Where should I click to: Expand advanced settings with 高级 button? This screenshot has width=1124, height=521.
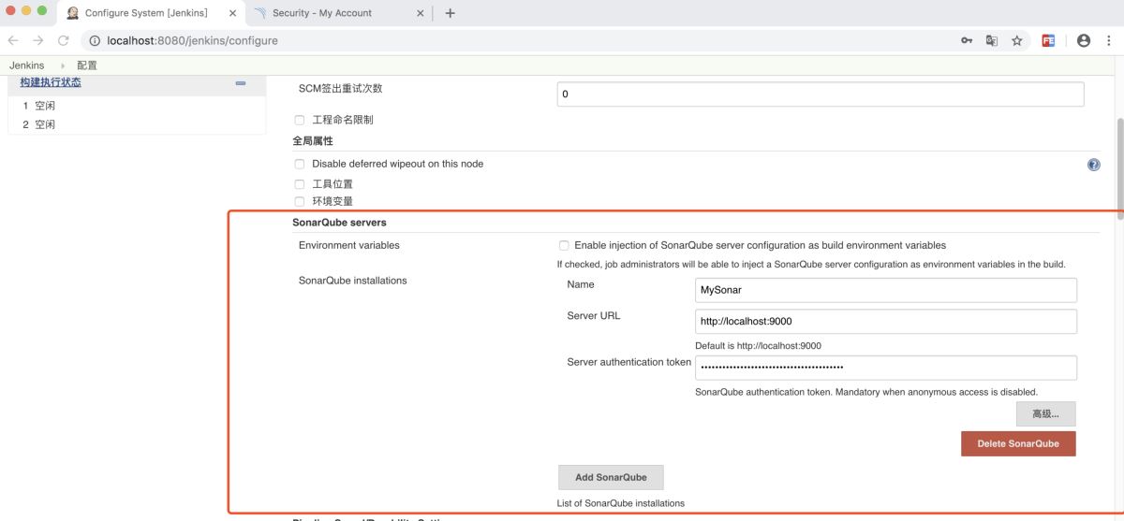click(x=1045, y=413)
